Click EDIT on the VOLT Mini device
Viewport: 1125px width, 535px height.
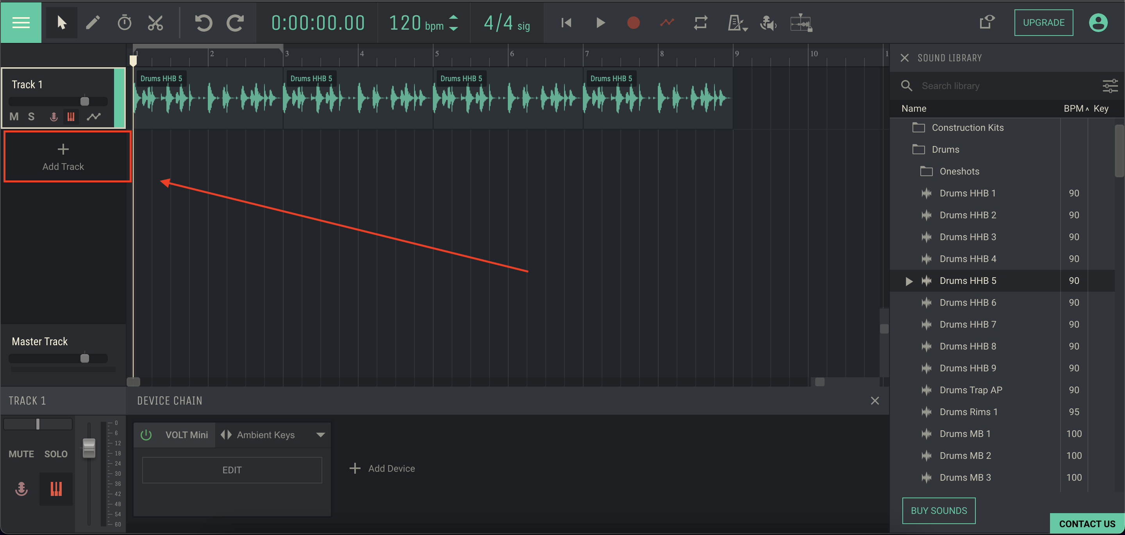pyautogui.click(x=232, y=469)
